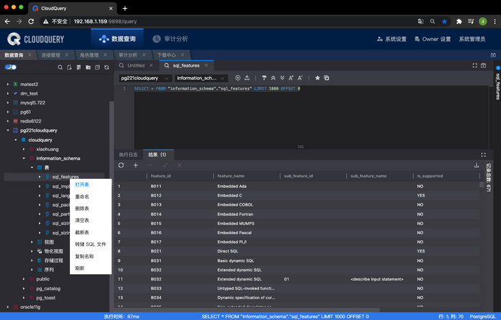Viewport: 501px width, 320px height.
Task: Open the information_schema schema dropdown
Action: pyautogui.click(x=201, y=78)
